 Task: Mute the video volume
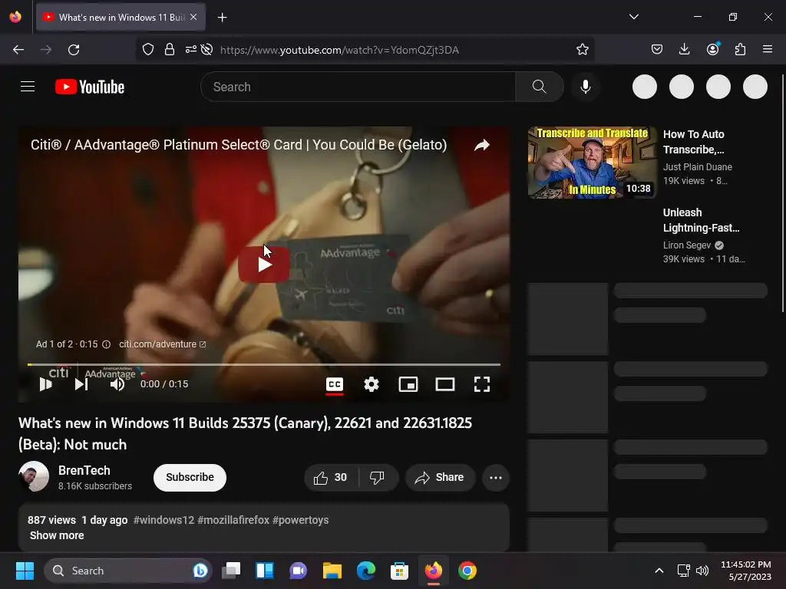[117, 384]
